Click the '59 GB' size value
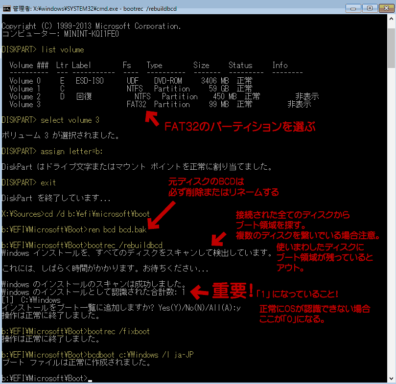 219,89
